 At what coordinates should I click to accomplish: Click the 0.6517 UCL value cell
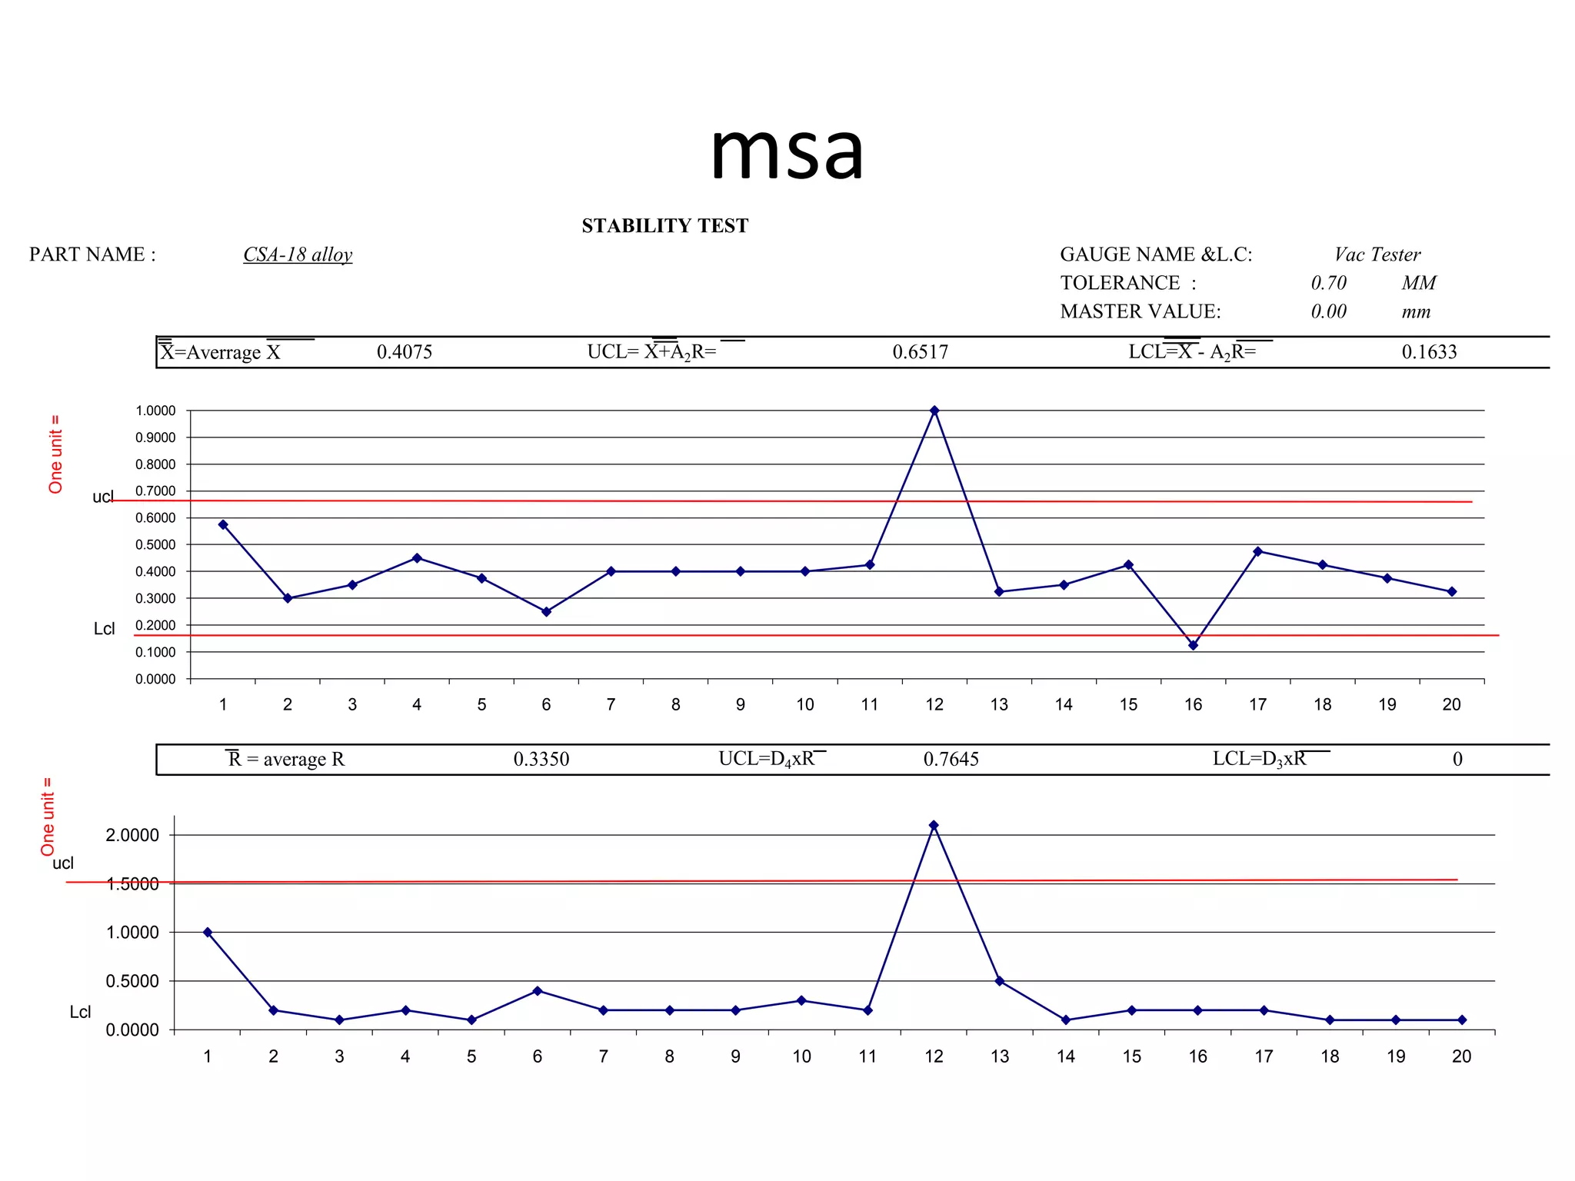(920, 352)
